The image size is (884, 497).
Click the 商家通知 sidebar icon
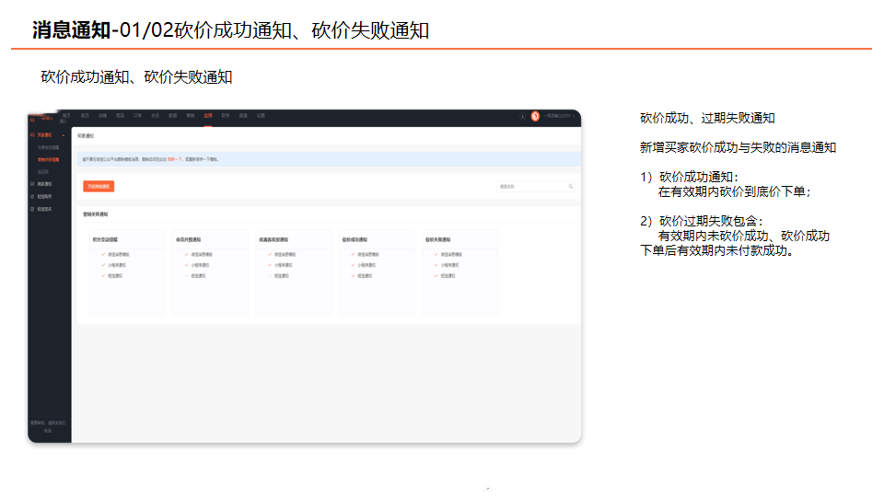coord(33,184)
